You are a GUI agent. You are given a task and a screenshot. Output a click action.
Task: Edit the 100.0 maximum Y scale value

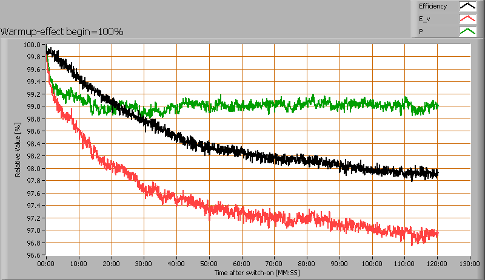32,45
